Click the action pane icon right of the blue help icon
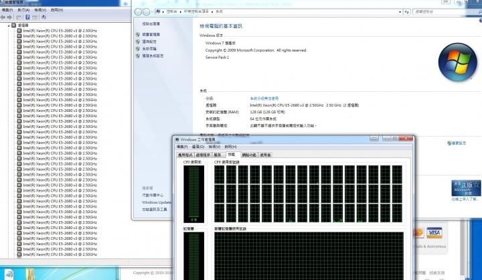This screenshot has height=280, width=482. 35,17
